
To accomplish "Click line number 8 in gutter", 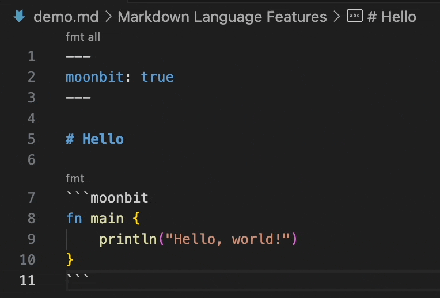I will tap(32, 219).
